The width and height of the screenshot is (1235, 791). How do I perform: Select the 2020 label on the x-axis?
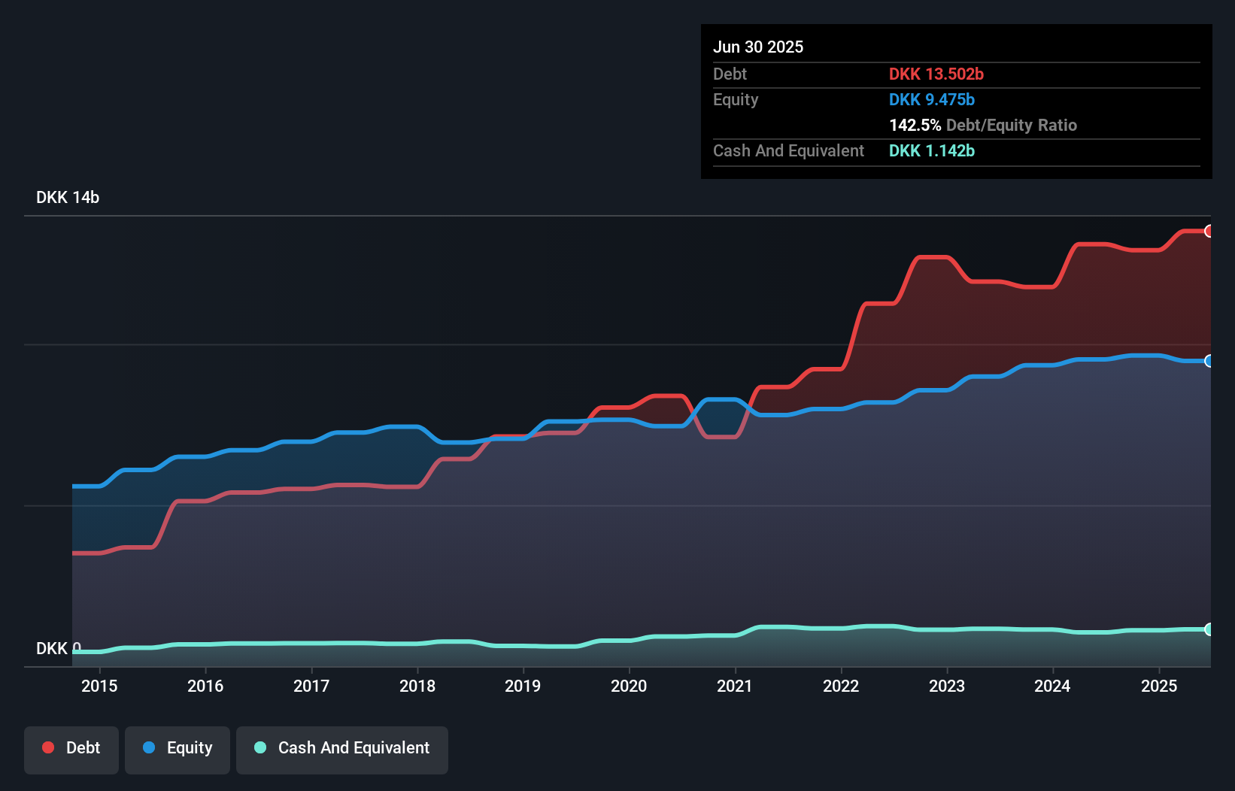click(630, 686)
